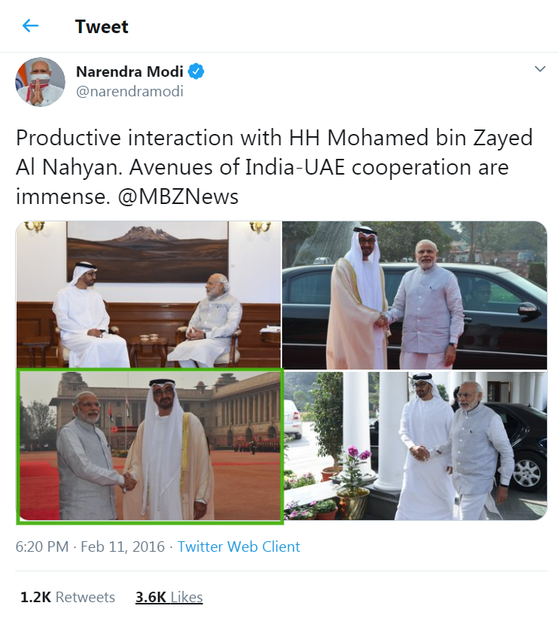The height and width of the screenshot is (621, 559).
Task: Show the 3.6K Likes list
Action: point(169,597)
